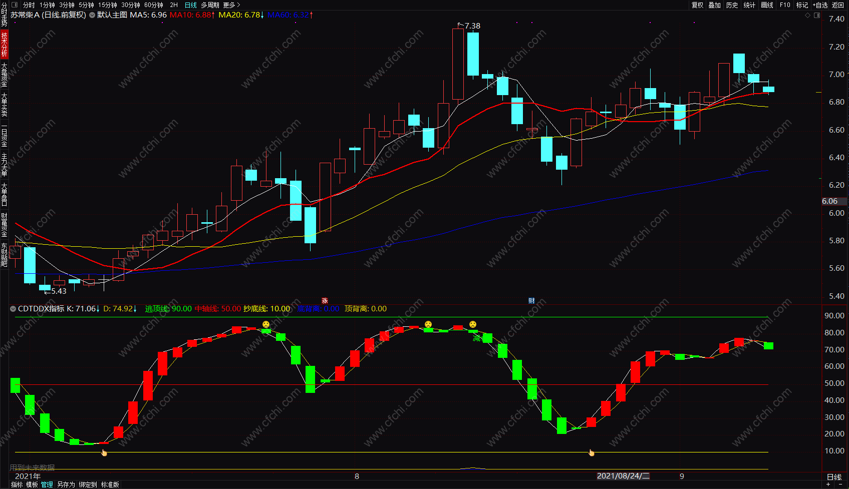The width and height of the screenshot is (849, 489).
Task: Click right hand-pointer buy signal icon
Action: coord(592,453)
